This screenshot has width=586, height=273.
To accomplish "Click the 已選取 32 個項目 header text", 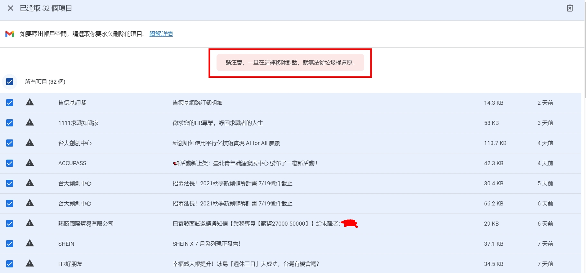I will (x=46, y=8).
